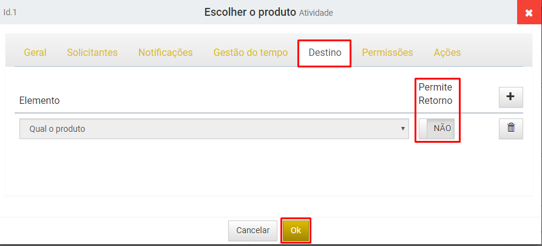Delete the Qual o produto row via trash icon
The height and width of the screenshot is (246, 542).
(510, 128)
